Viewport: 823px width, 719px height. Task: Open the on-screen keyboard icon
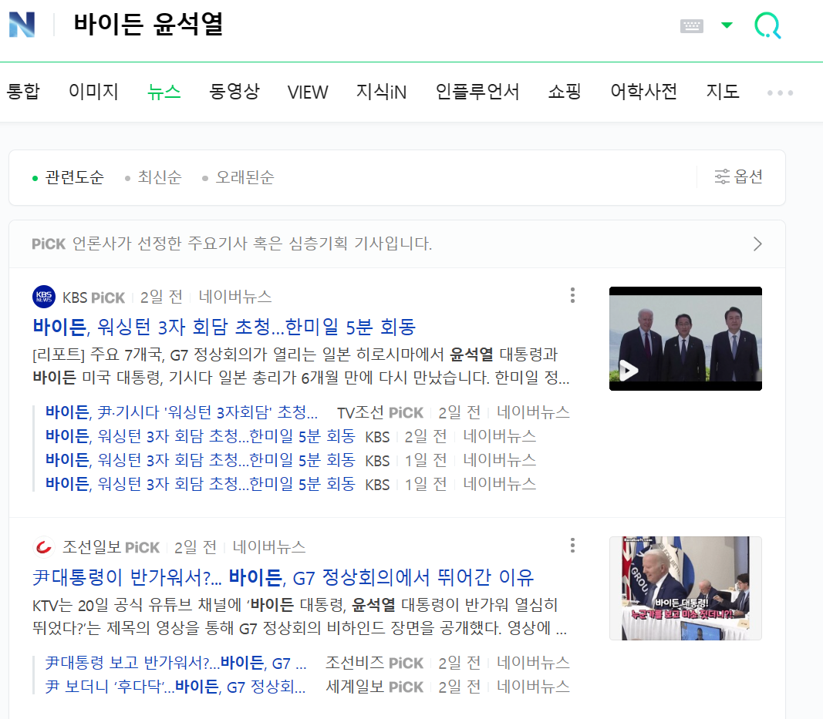[691, 25]
